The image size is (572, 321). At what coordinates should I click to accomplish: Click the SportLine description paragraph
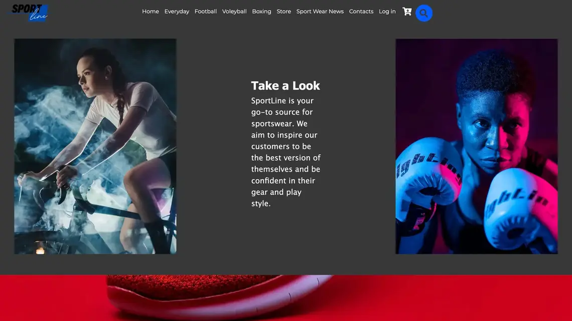click(286, 152)
